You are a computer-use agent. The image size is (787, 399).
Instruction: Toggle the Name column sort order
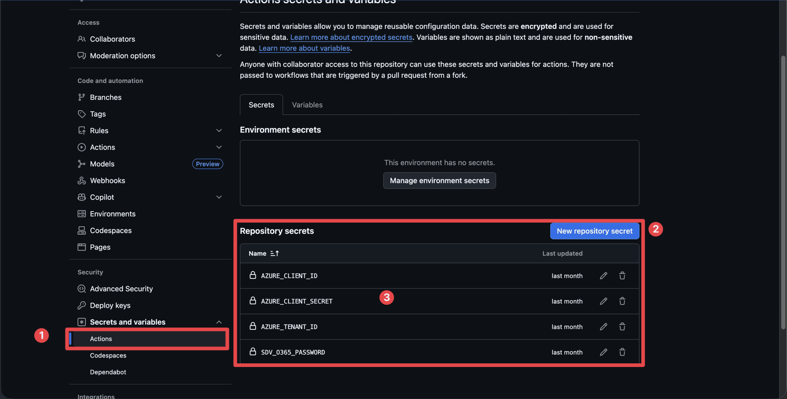tap(275, 253)
